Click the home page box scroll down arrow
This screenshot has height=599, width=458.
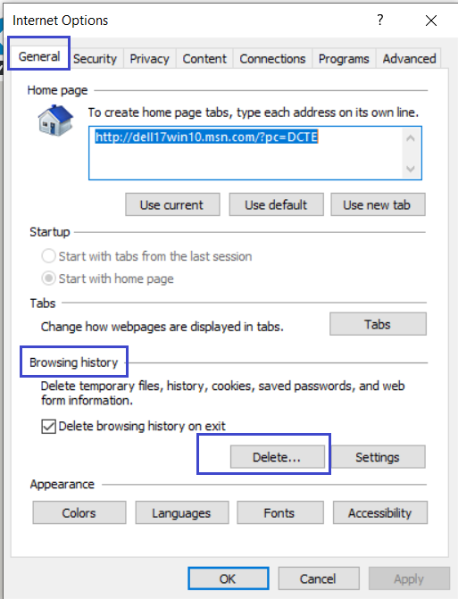[x=411, y=169]
